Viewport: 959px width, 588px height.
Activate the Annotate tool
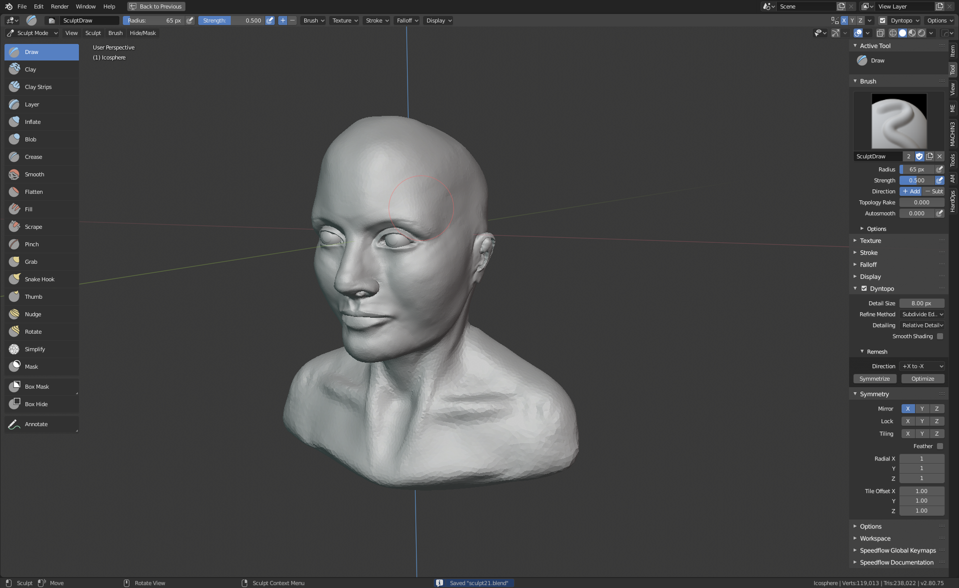[36, 424]
